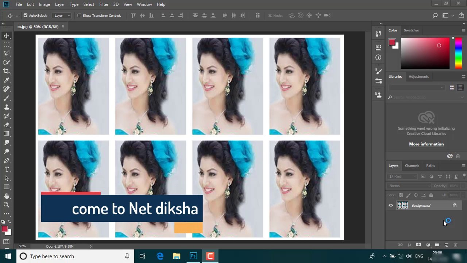
Task: Click the Search magnifier icon in options bar
Action: pyautogui.click(x=435, y=15)
